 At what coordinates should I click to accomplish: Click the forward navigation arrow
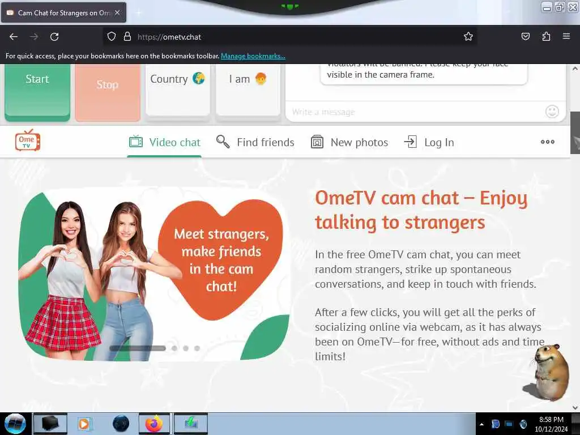33,37
